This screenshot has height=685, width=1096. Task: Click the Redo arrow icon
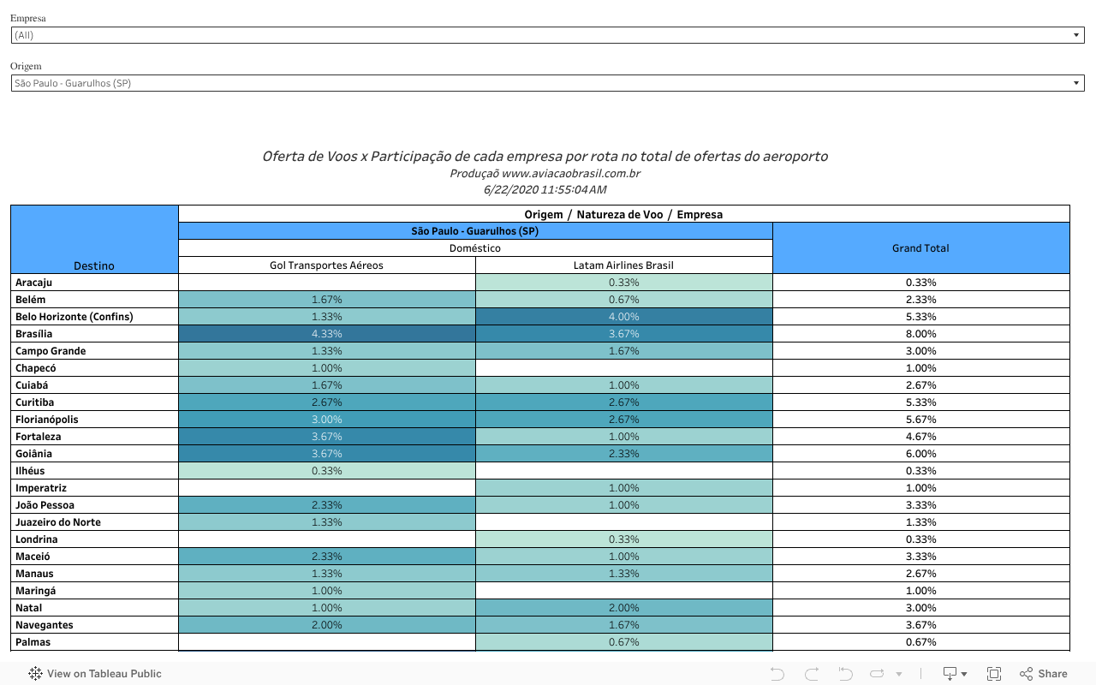pyautogui.click(x=812, y=674)
